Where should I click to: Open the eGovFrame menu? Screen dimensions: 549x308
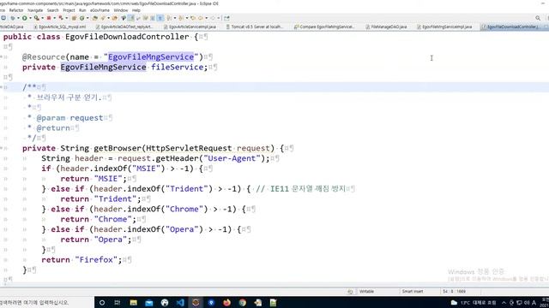100,10
